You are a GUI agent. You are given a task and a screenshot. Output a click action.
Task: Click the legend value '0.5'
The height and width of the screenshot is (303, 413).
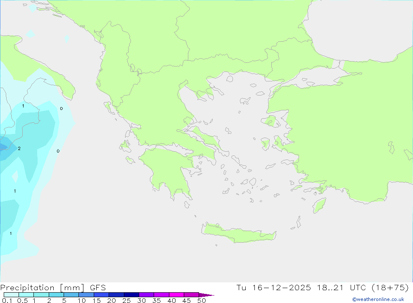(x=22, y=301)
